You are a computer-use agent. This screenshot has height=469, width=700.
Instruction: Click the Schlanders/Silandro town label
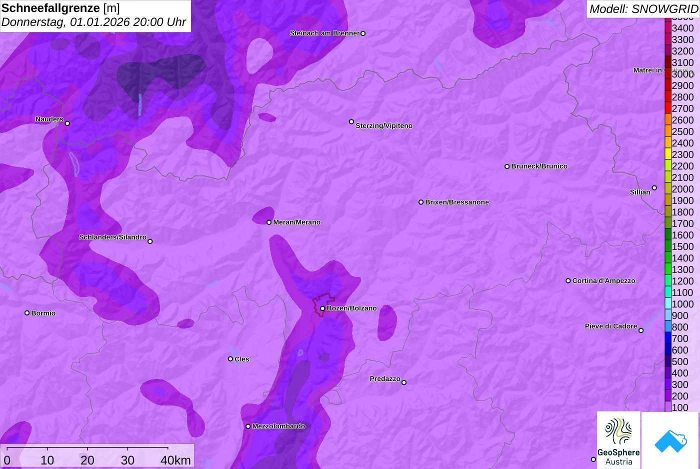113,237
